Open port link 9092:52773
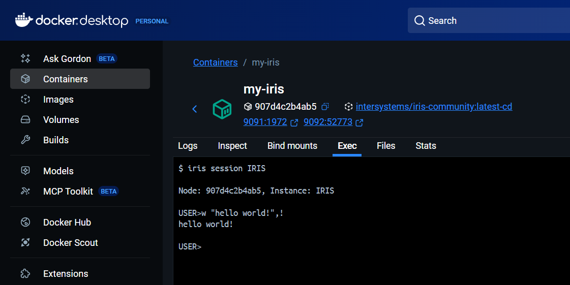 click(328, 122)
